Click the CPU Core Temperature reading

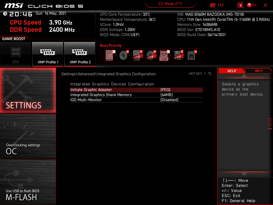pos(125,14)
